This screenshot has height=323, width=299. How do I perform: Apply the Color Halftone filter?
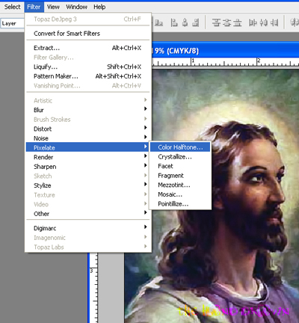[180, 147]
